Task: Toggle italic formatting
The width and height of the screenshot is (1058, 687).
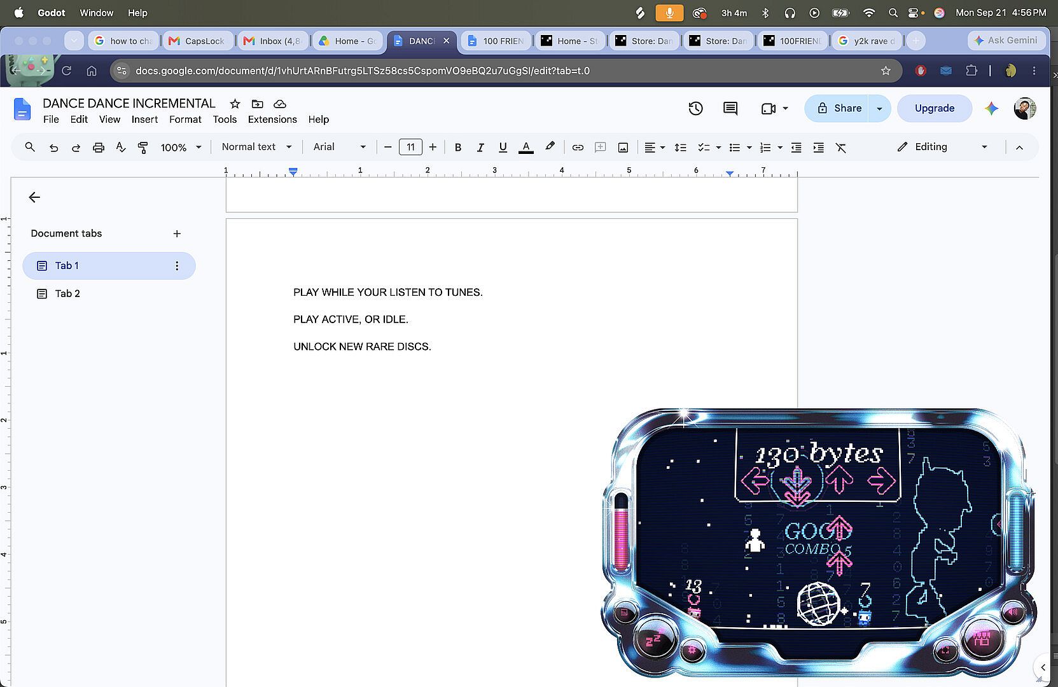Action: (480, 147)
